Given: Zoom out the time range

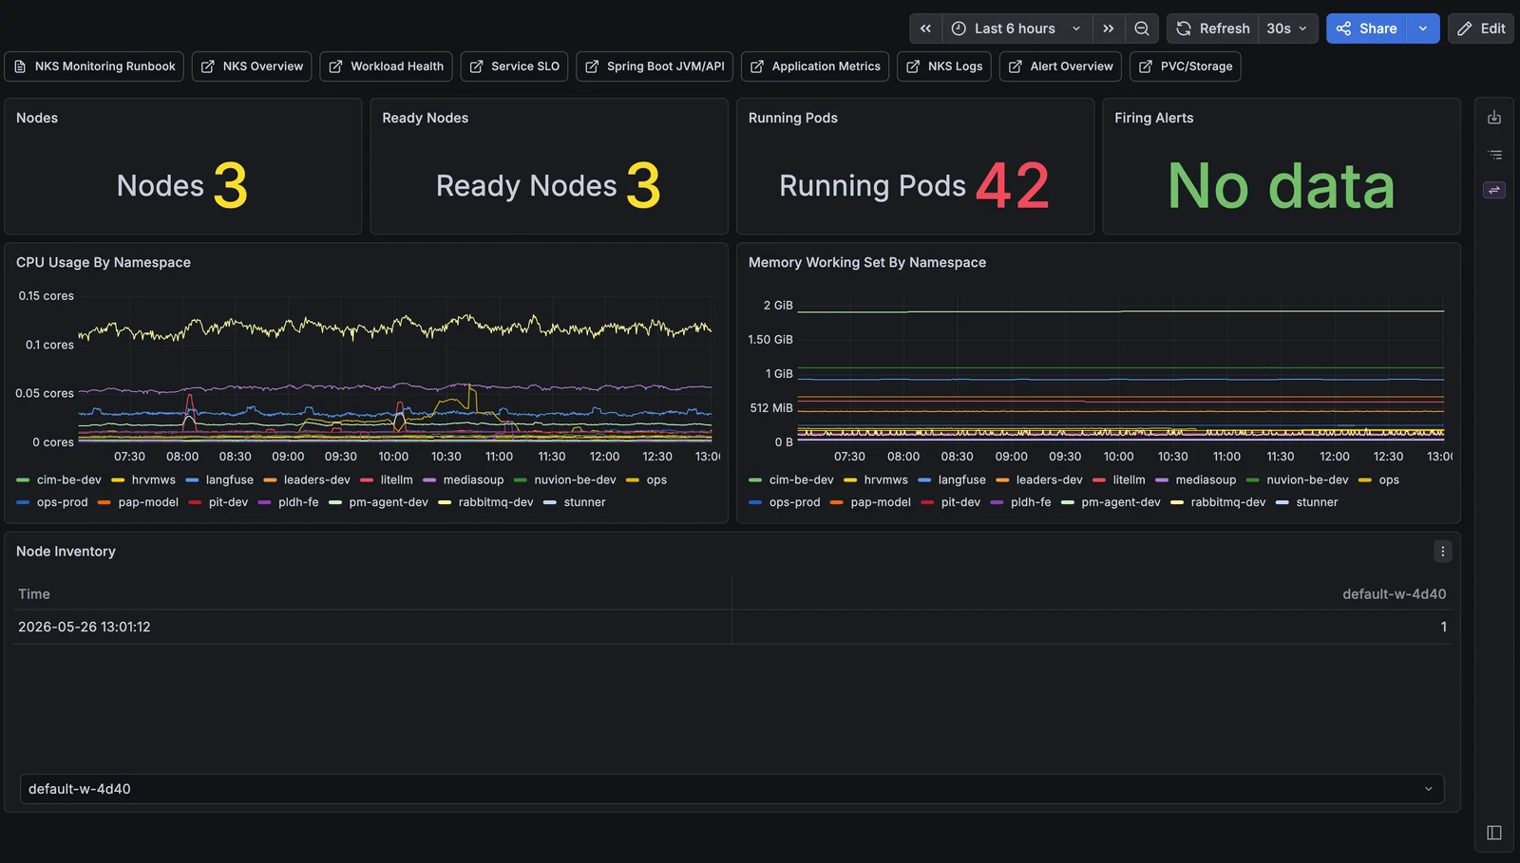Looking at the screenshot, I should (1142, 28).
